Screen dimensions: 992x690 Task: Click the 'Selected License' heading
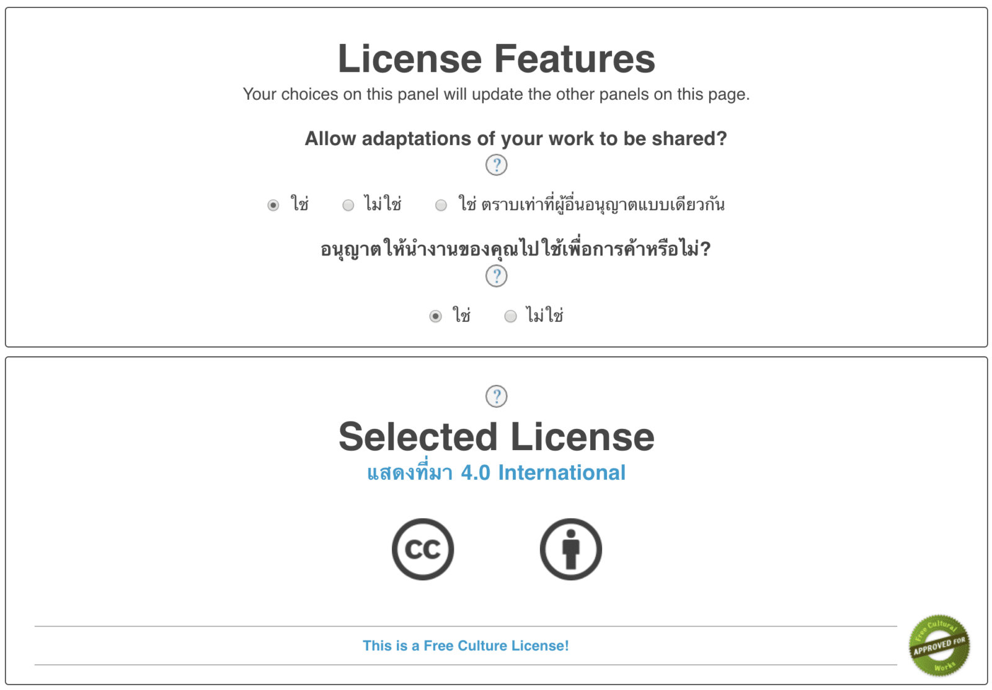coord(496,437)
